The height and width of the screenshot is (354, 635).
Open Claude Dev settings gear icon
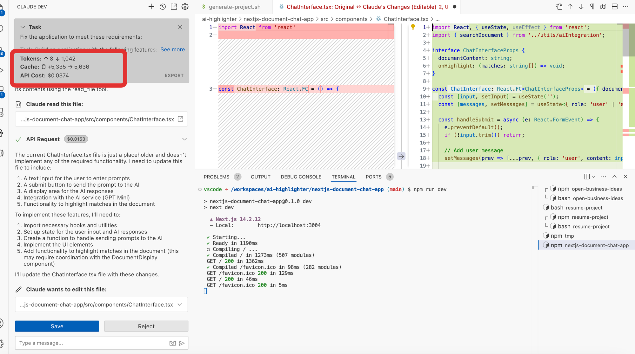pyautogui.click(x=185, y=7)
